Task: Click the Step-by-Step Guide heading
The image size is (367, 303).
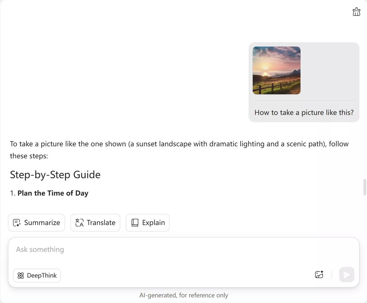Action: [x=55, y=174]
